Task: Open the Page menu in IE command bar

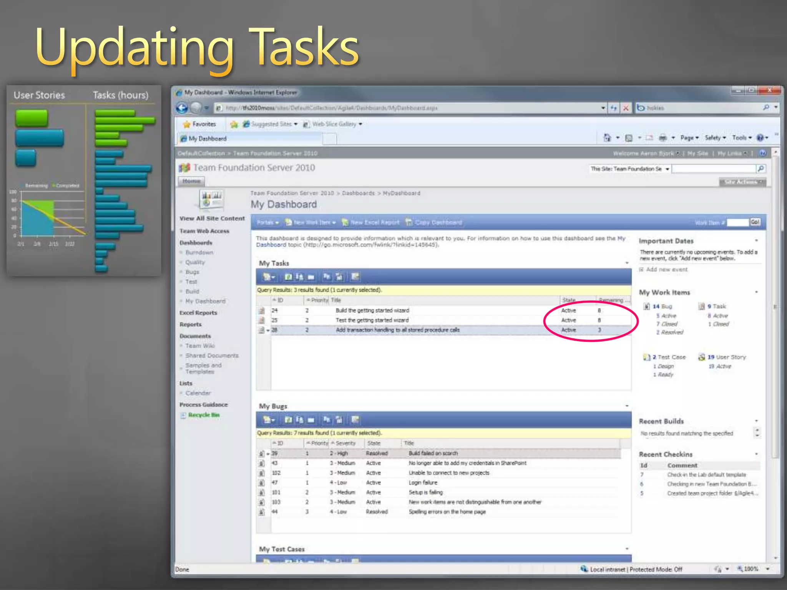Action: [x=689, y=138]
